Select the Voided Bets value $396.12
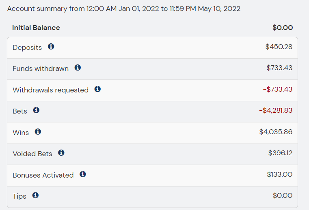The height and width of the screenshot is (210, 309). click(280, 153)
